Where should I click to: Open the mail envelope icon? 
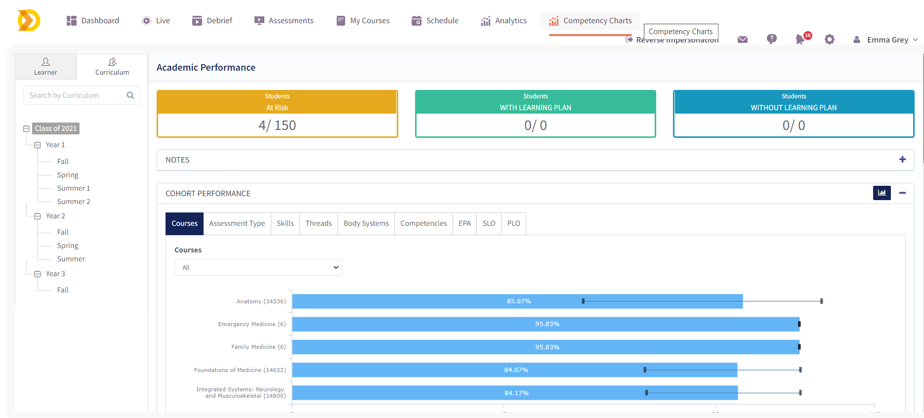742,40
